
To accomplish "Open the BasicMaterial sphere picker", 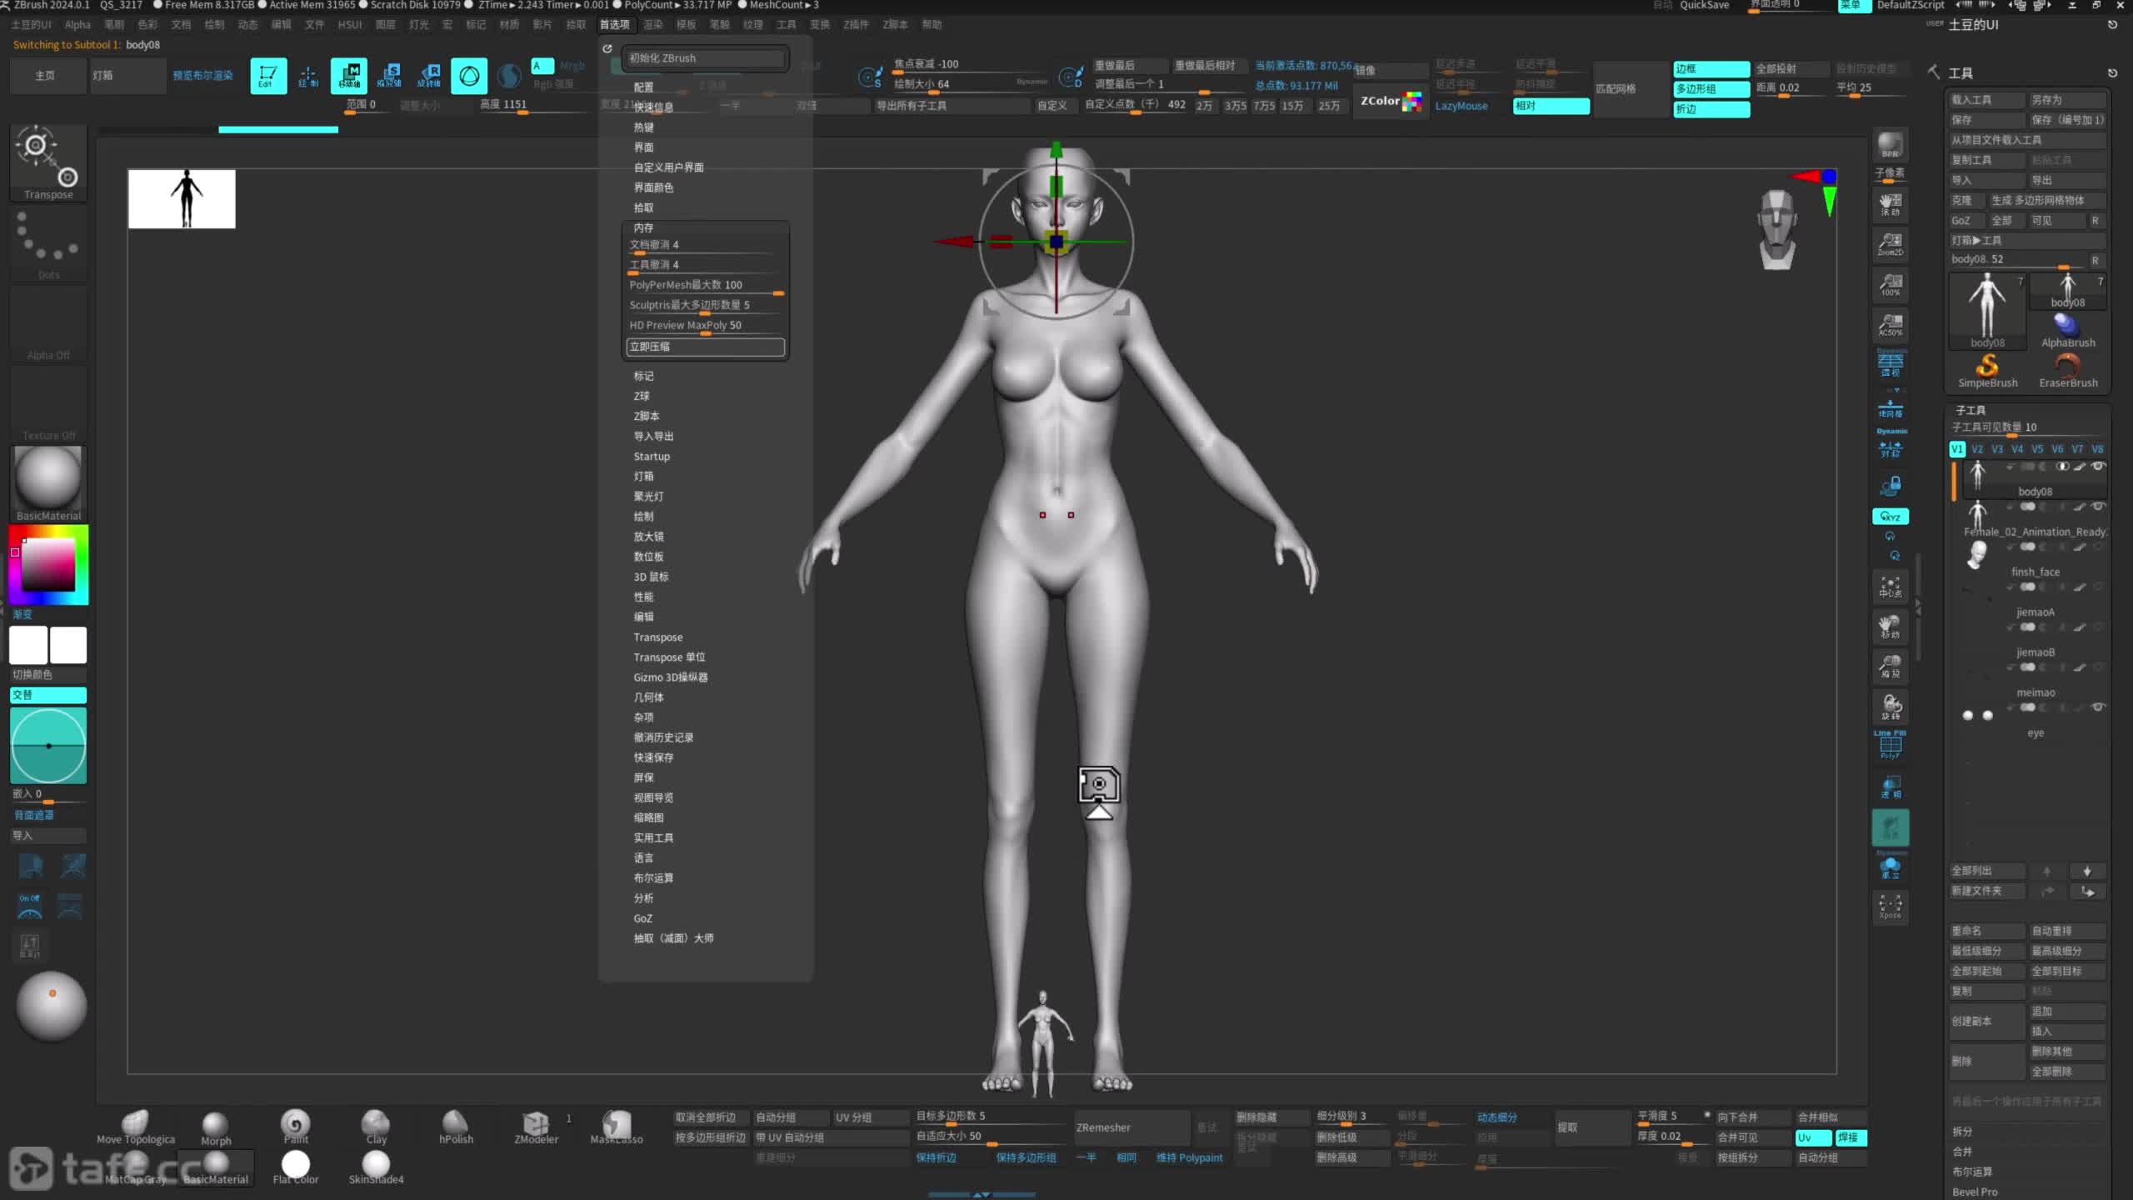I will coord(48,483).
